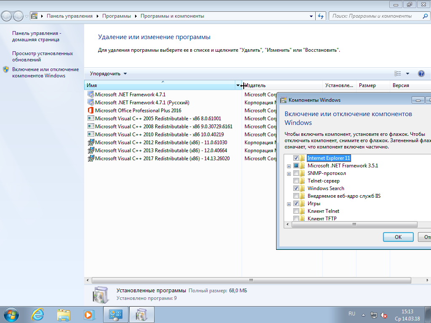Show hidden tray icons arrow
This screenshot has height=323, width=431.
[x=363, y=315]
